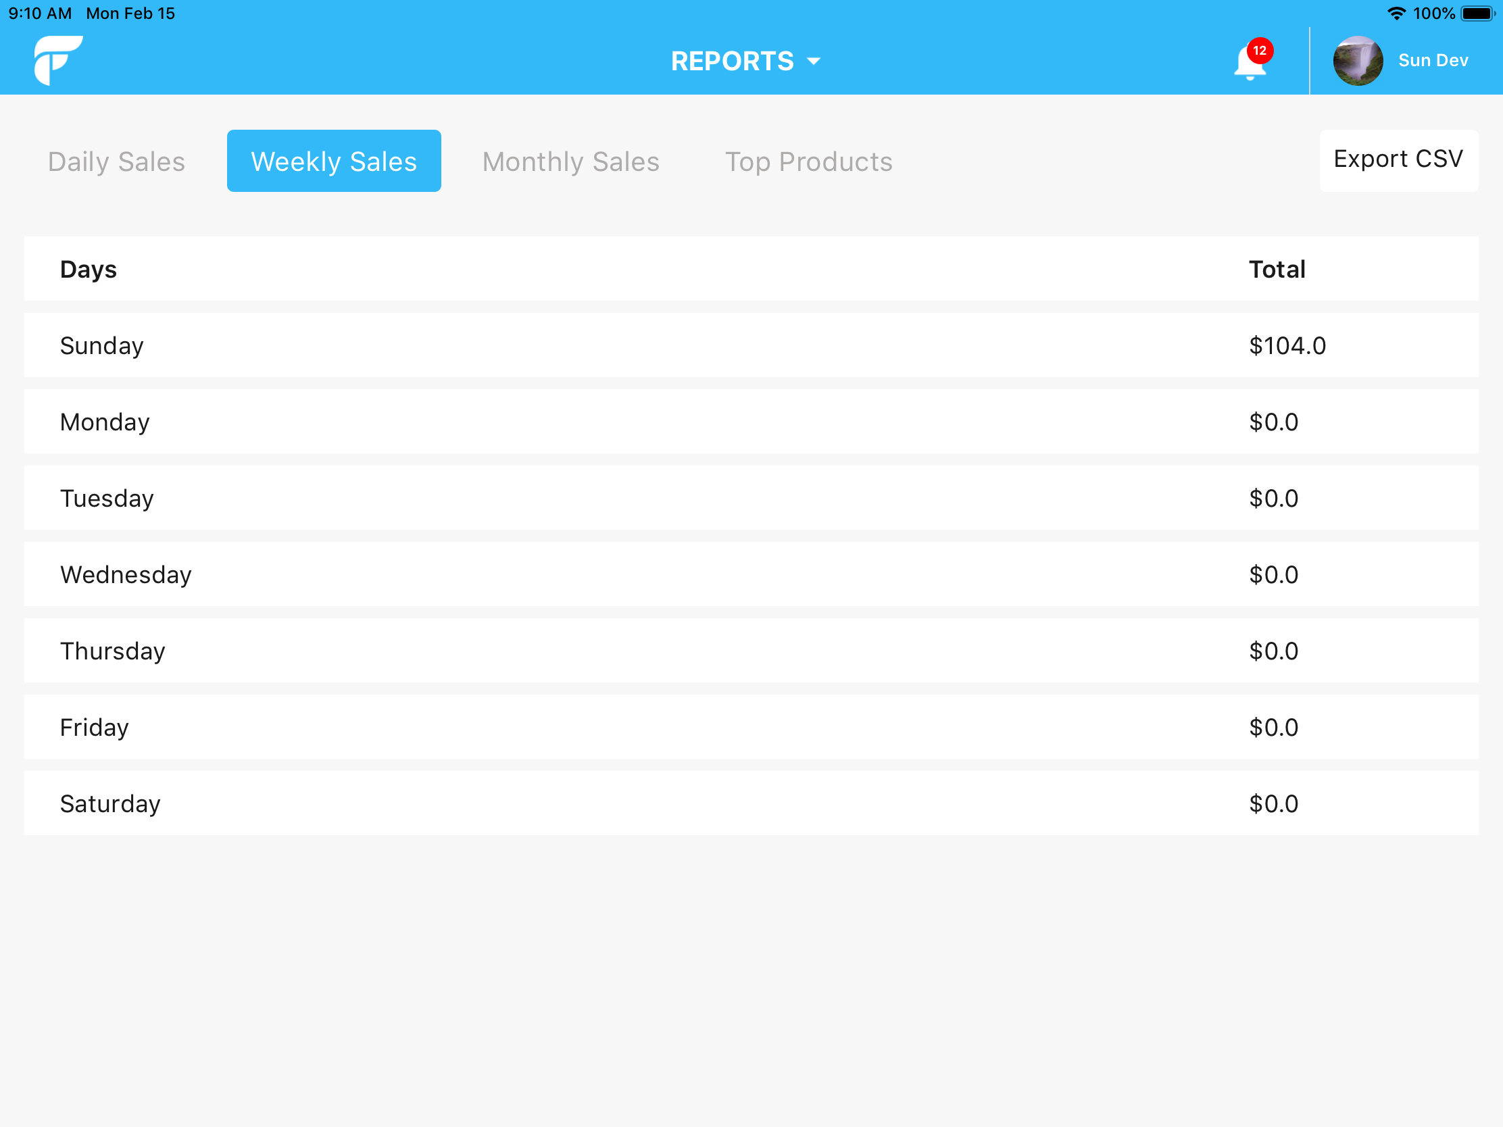
Task: Click the Export CSV button
Action: (1398, 159)
